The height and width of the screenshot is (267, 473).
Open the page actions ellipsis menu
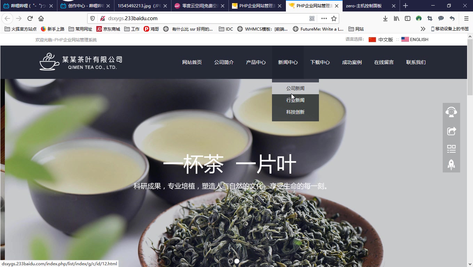pyautogui.click(x=323, y=18)
